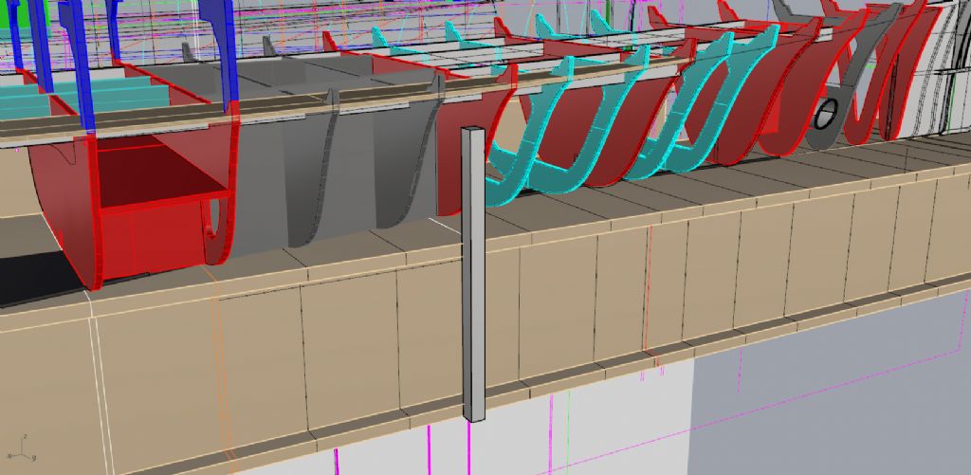Click the world XYZ axis icon
This screenshot has height=475, width=971.
pos(24,449)
